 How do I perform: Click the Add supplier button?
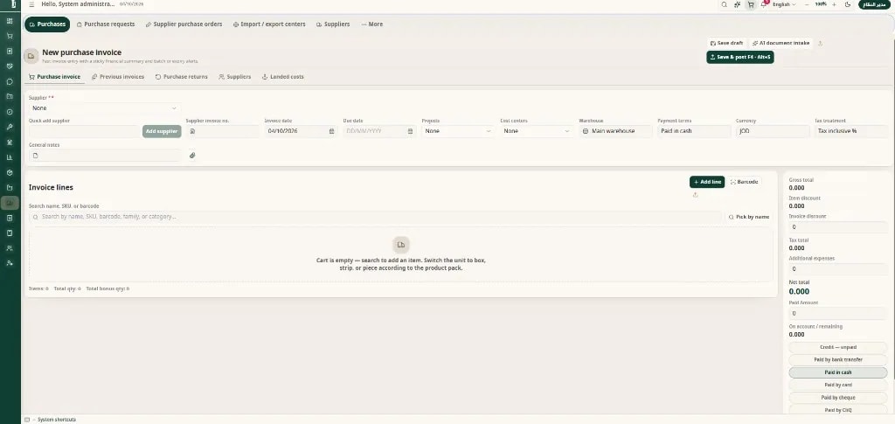click(162, 131)
